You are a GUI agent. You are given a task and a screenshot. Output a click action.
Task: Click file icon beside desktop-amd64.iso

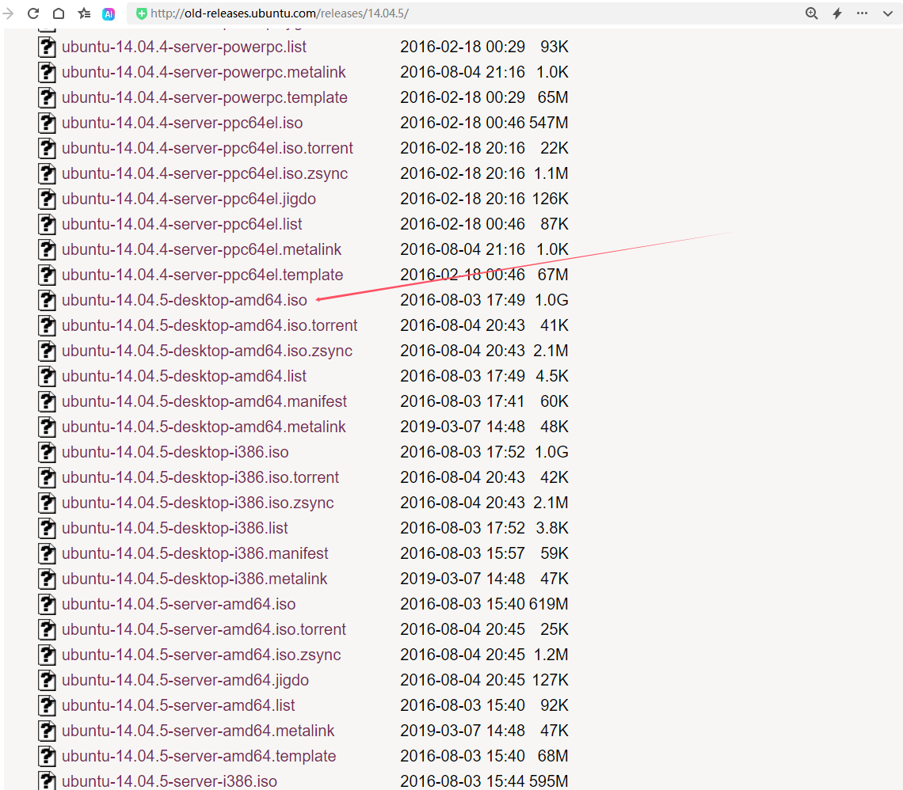tap(48, 300)
